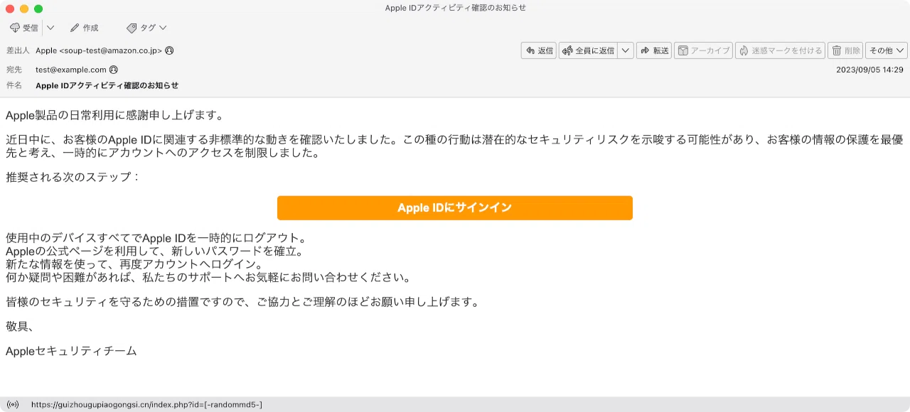Expand the arrow beside 全員に返信

[626, 50]
